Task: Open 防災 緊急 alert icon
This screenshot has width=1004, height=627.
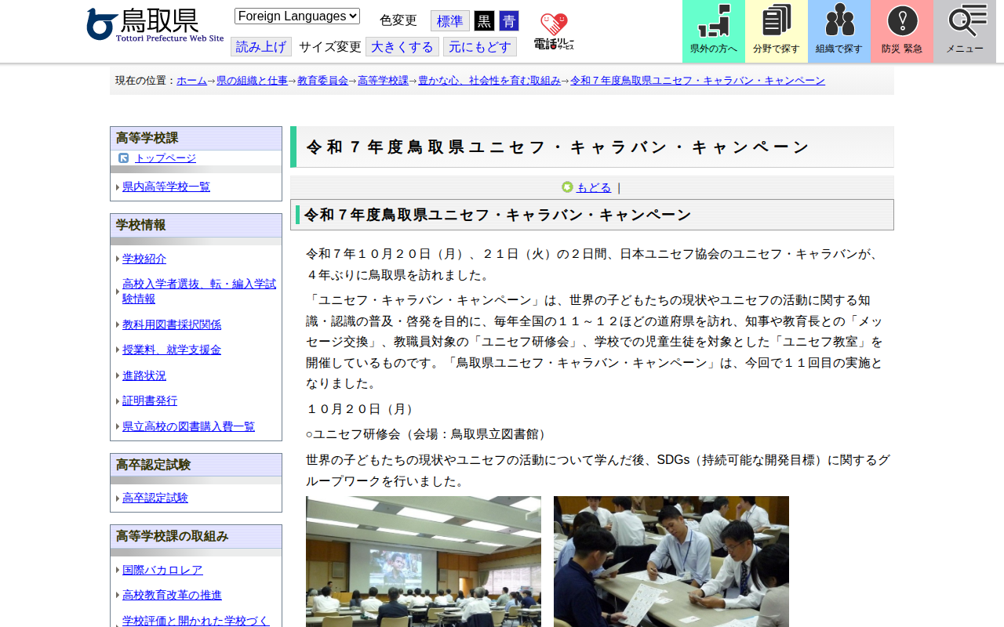Action: tap(902, 31)
